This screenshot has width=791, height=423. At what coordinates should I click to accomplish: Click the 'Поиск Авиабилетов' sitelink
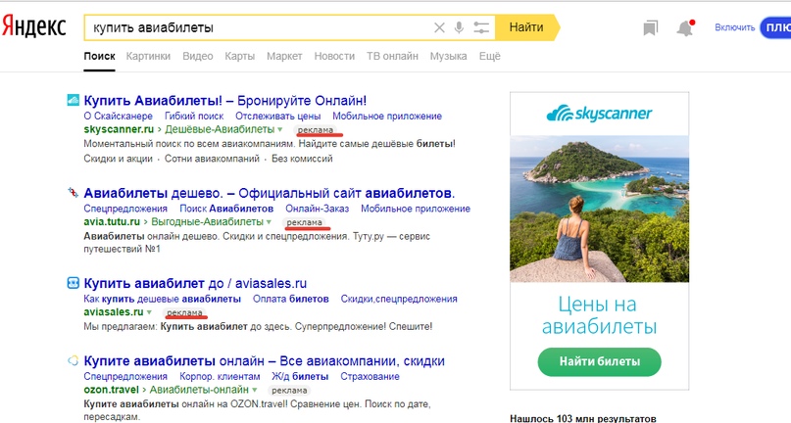pyautogui.click(x=226, y=209)
